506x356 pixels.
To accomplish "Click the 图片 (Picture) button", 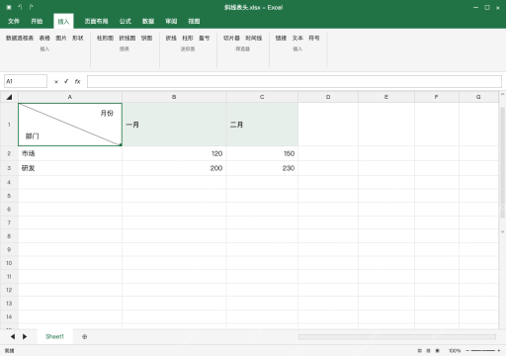I will [x=61, y=39].
